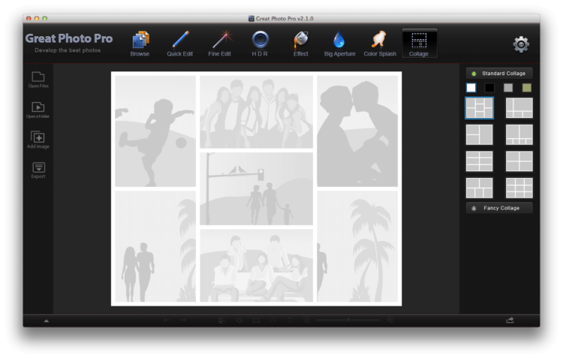Select the Standard Collage mode

pos(499,74)
